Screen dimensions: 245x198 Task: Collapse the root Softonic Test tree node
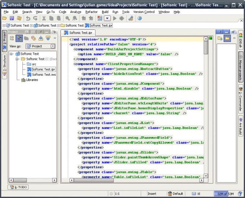pos(11,54)
